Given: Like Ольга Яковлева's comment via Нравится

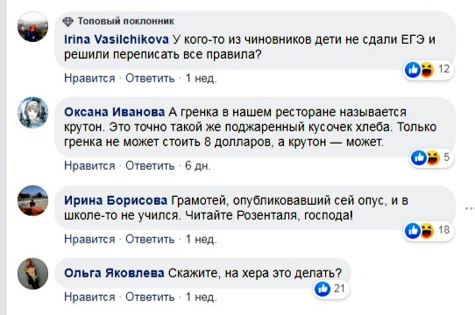Looking at the screenshot, I should click(89, 297).
